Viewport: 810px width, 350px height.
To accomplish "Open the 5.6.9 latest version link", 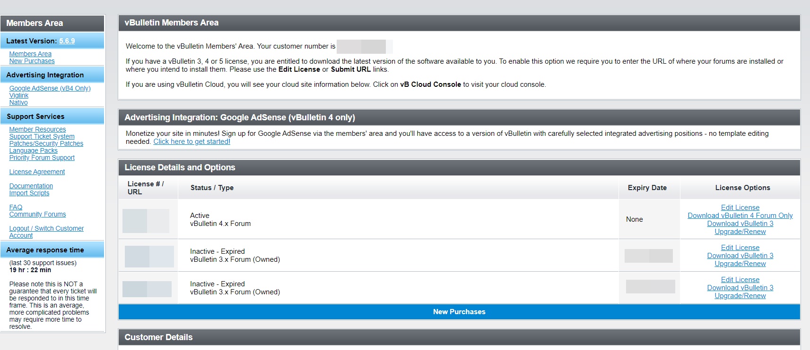I will 67,41.
